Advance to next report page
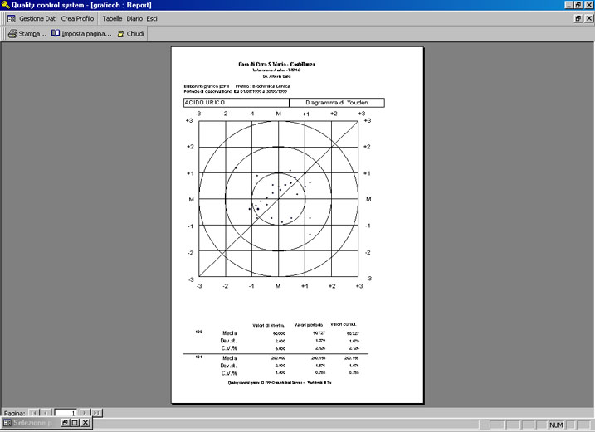Screen dimensions: 595x432 click(85, 413)
